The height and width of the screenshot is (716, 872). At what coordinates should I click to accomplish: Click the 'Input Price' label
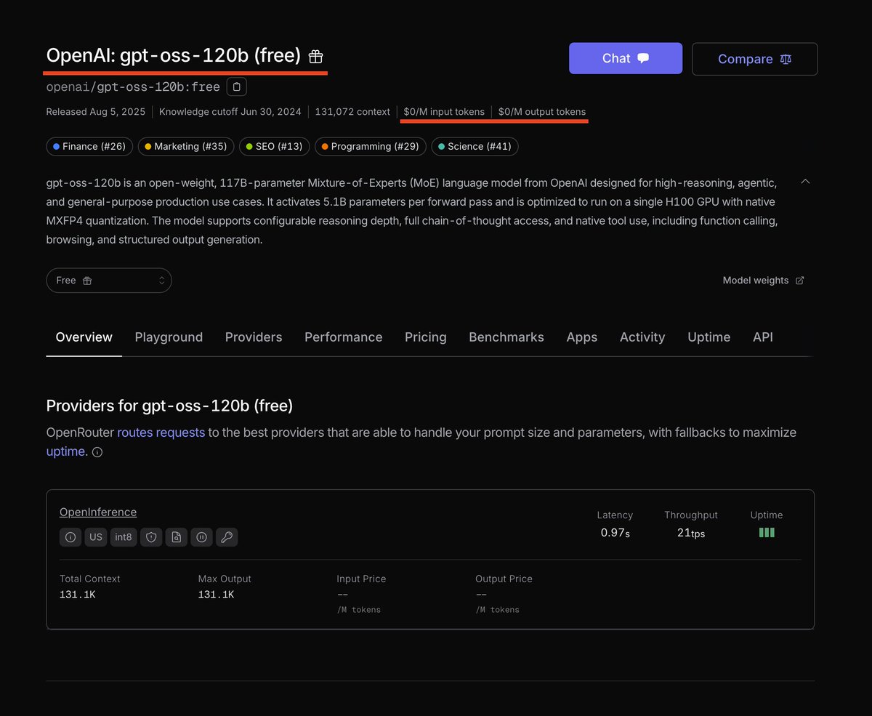[361, 579]
